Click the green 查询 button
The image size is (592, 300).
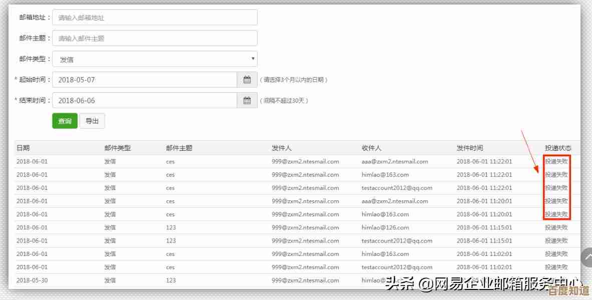pyautogui.click(x=65, y=121)
